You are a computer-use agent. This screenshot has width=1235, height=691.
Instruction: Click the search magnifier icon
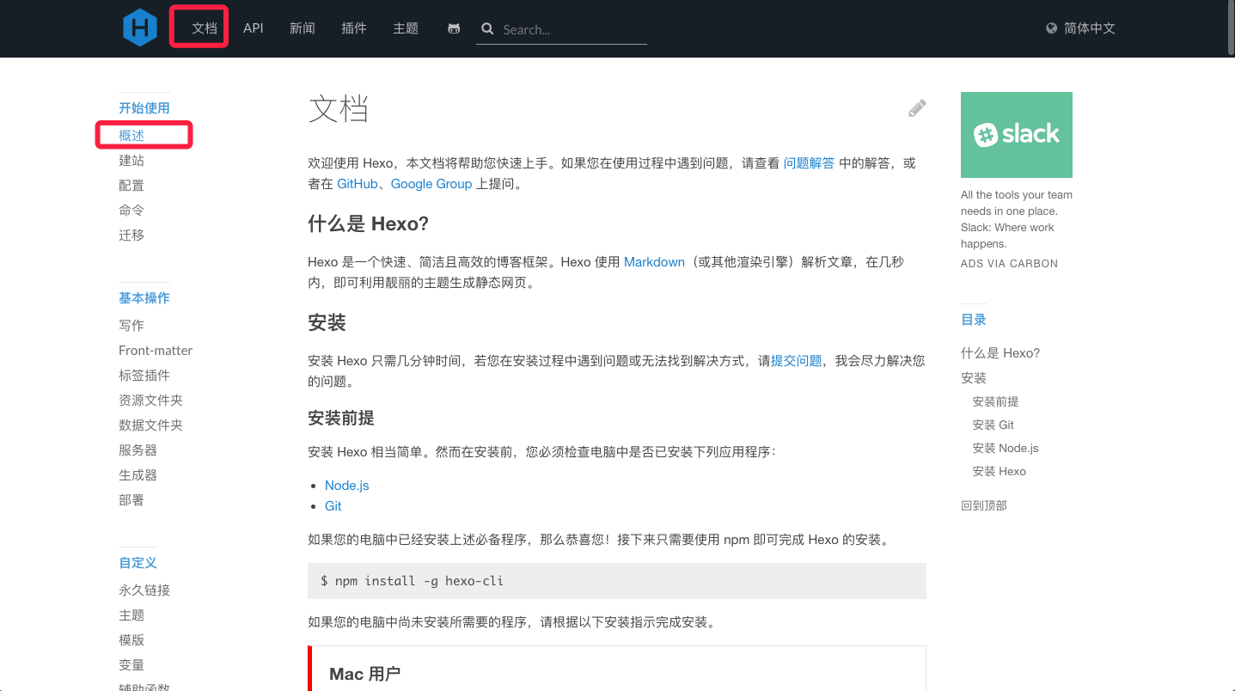coord(487,28)
